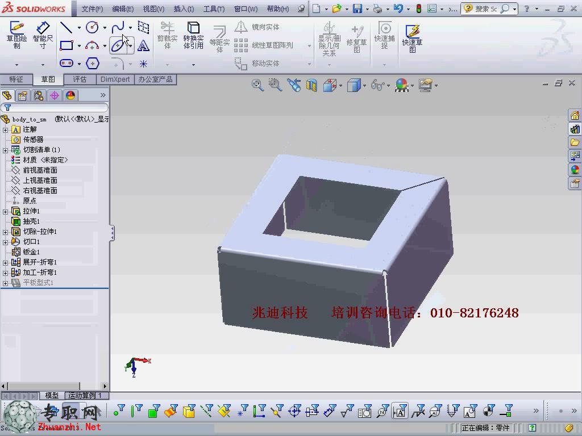Image resolution: width=582 pixels, height=436 pixels.
Task: Open the 工具(T) menu
Action: tap(214, 9)
